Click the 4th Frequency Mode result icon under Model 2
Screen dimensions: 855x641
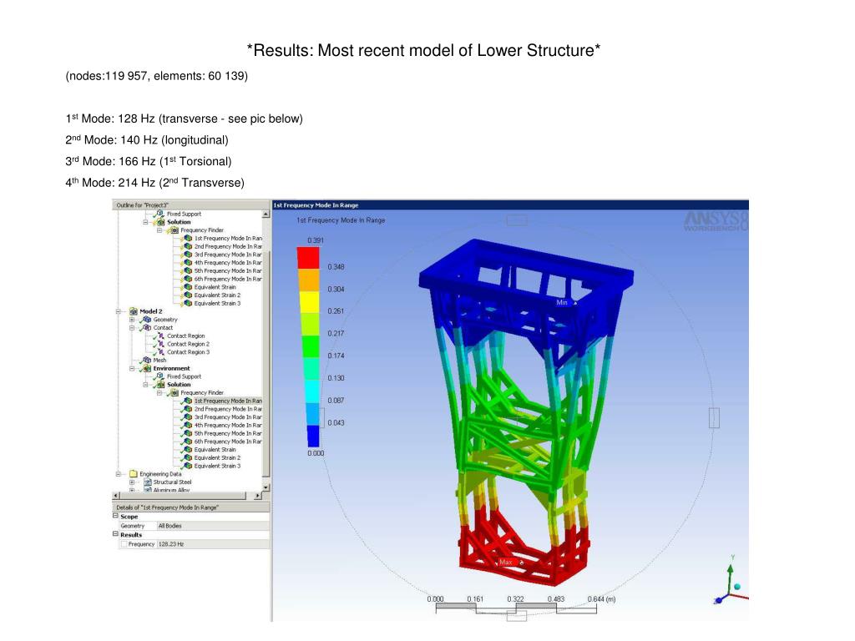[x=188, y=425]
